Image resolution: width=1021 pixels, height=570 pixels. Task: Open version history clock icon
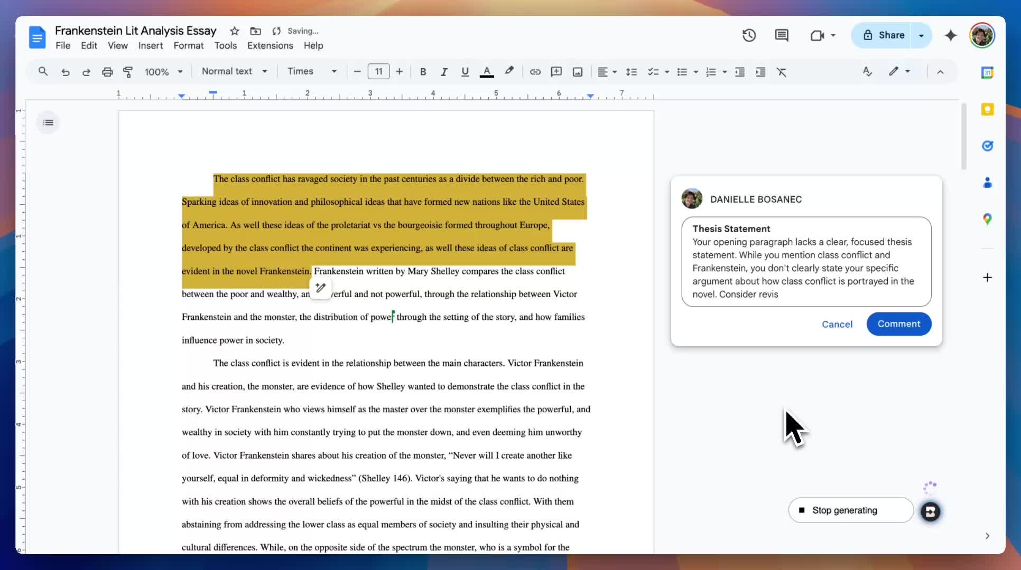tap(749, 35)
